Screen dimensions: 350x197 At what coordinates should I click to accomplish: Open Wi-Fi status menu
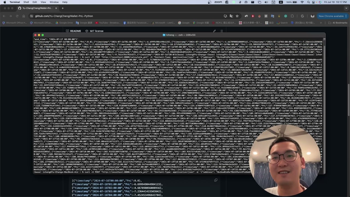click(302, 2)
